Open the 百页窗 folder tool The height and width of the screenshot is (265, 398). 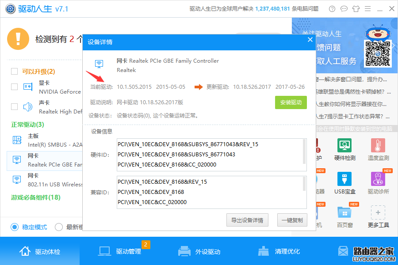[344, 216]
